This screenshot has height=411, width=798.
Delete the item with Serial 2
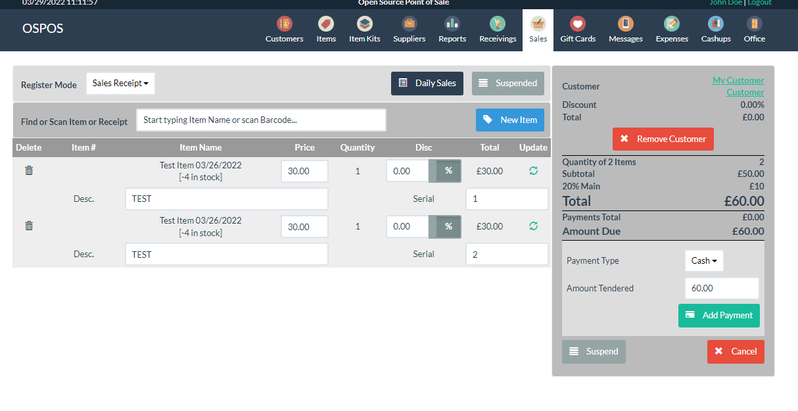(x=29, y=226)
